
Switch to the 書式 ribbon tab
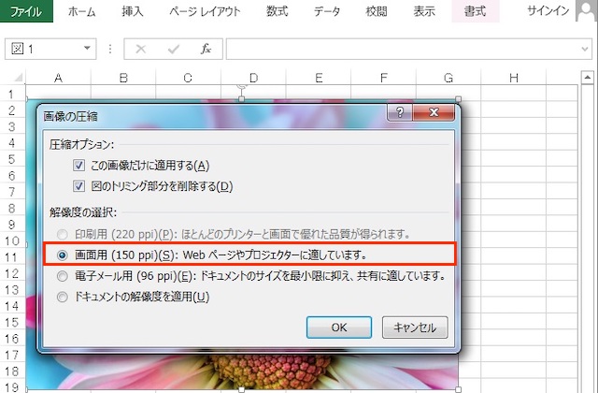click(x=475, y=12)
